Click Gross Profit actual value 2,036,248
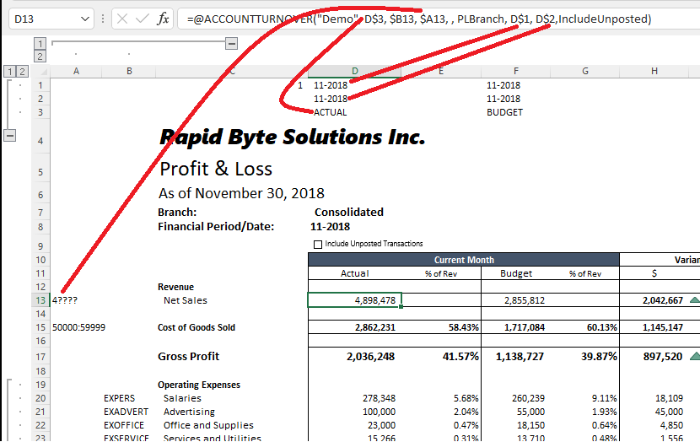Image resolution: width=700 pixels, height=442 pixels. click(x=370, y=356)
